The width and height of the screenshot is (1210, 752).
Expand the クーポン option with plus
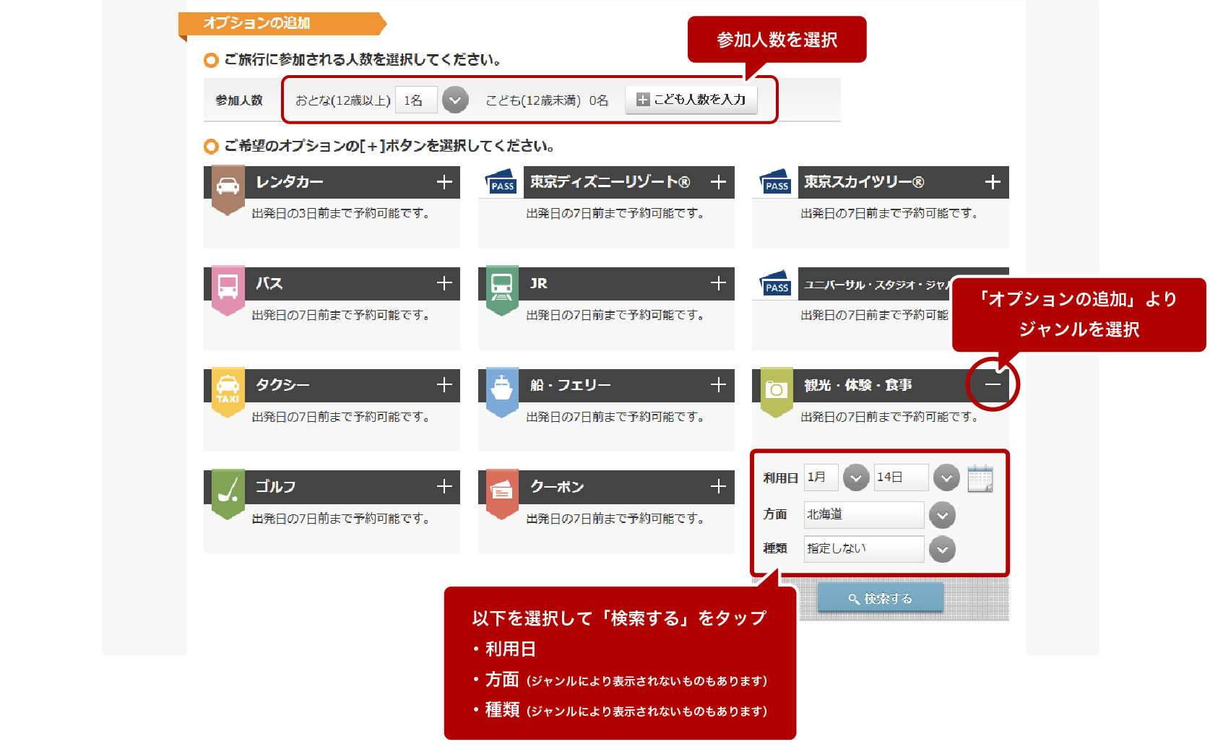[x=718, y=487]
